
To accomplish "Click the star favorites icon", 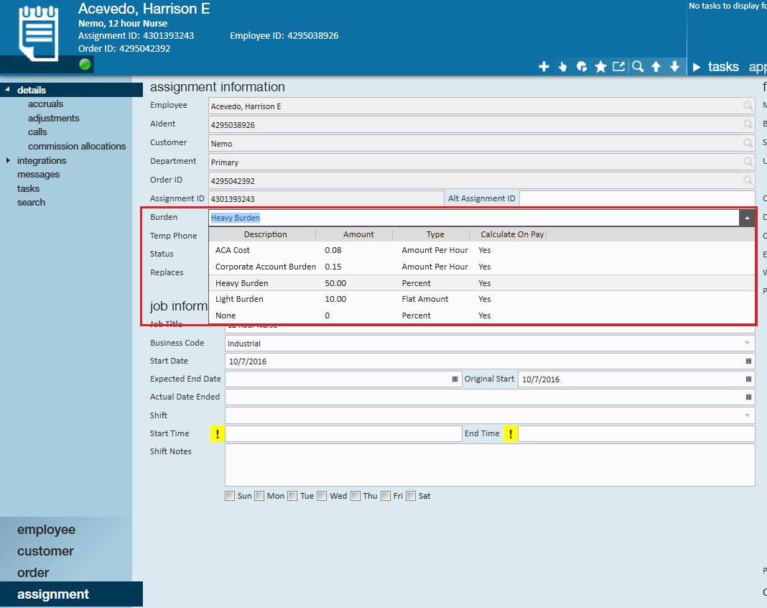I will (x=600, y=67).
